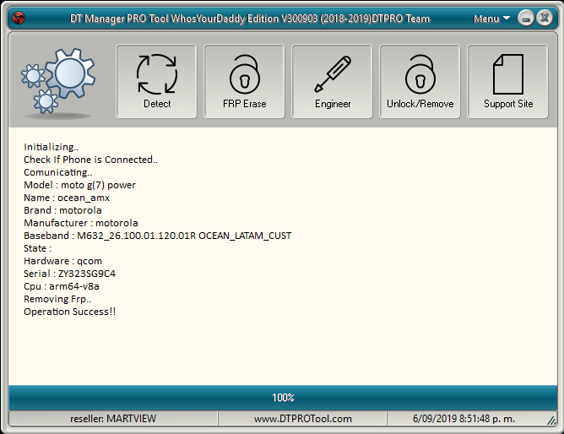Click the 'Removing Frp..' log line
Screen dimensions: 564x434
click(57, 299)
